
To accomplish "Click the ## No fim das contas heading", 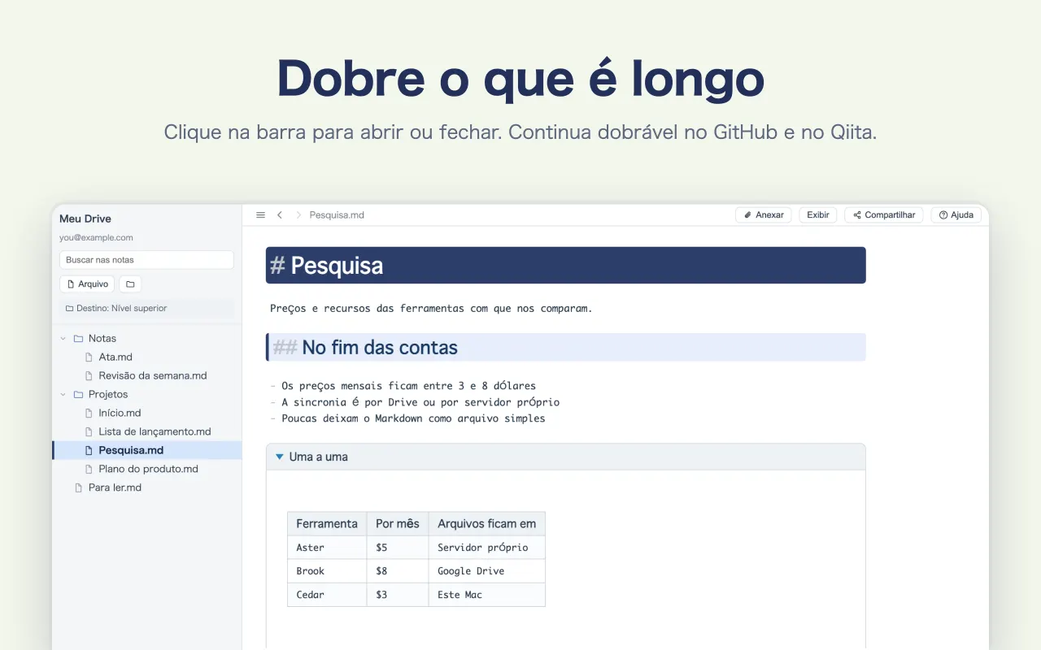I will [565, 347].
